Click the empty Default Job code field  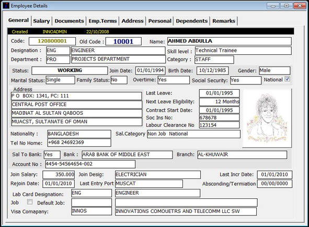point(91,202)
